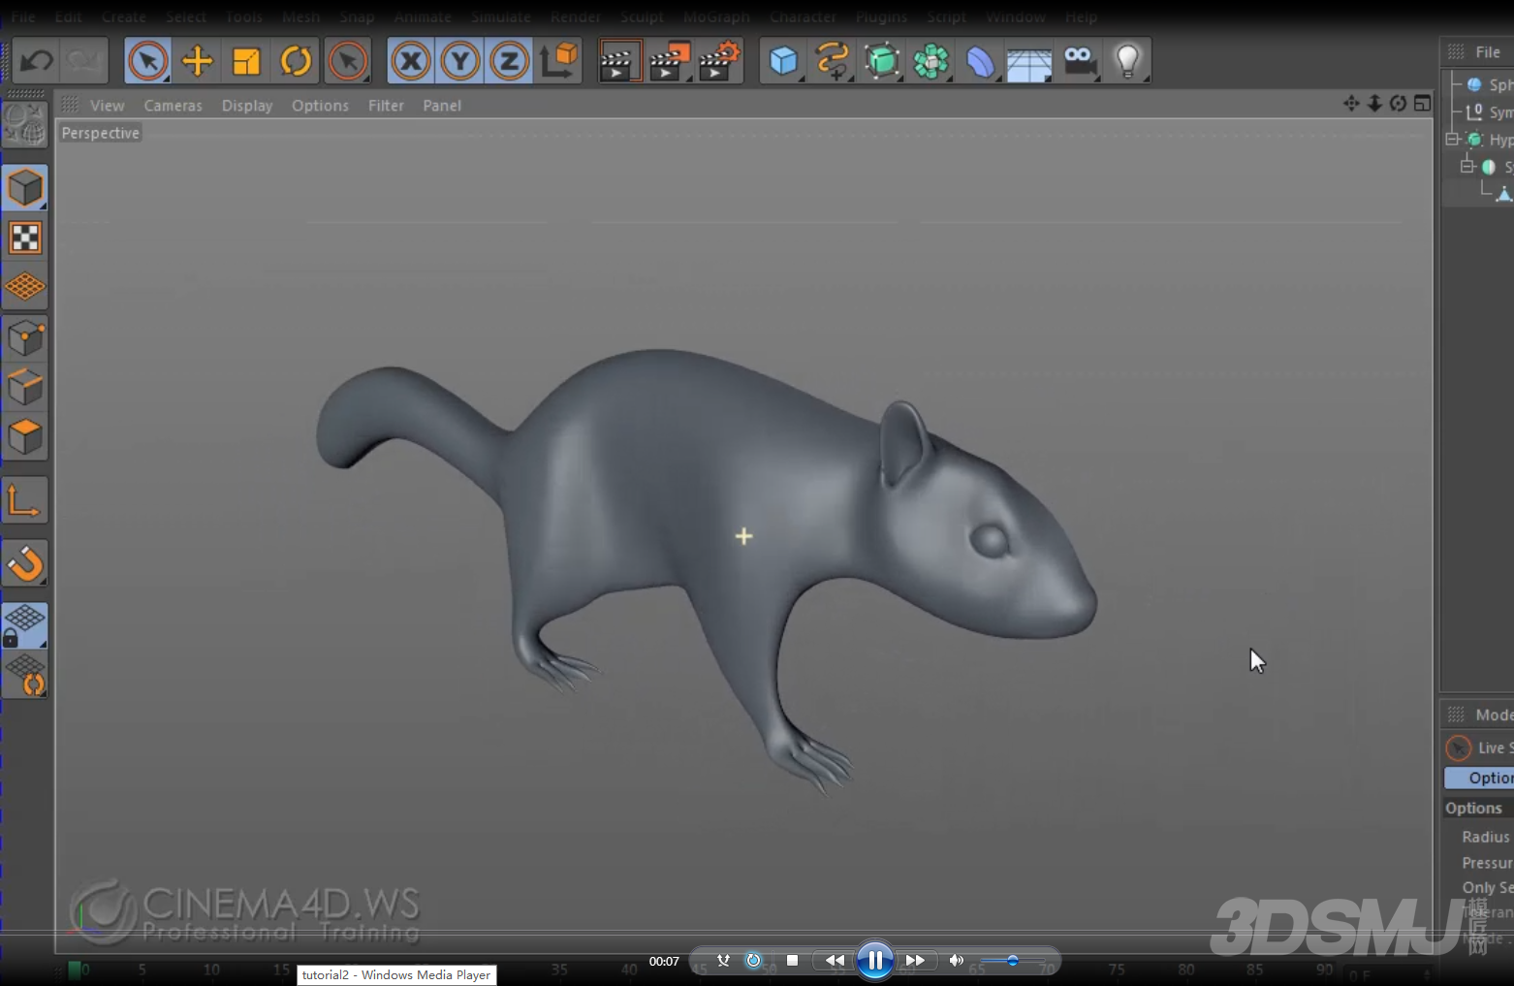Image resolution: width=1514 pixels, height=986 pixels.
Task: Pause the media player video
Action: (x=874, y=960)
